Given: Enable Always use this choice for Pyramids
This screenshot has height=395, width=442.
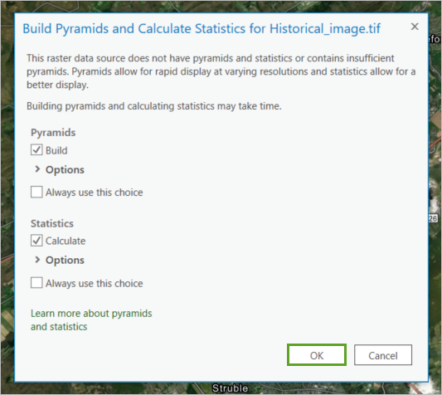Looking at the screenshot, I should pyautogui.click(x=36, y=192).
